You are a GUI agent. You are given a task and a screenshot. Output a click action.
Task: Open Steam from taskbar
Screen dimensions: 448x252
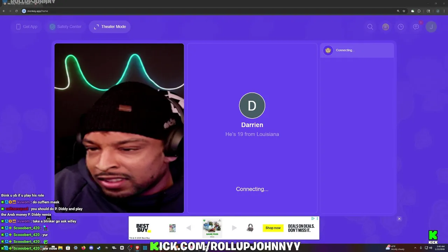click(x=99, y=248)
